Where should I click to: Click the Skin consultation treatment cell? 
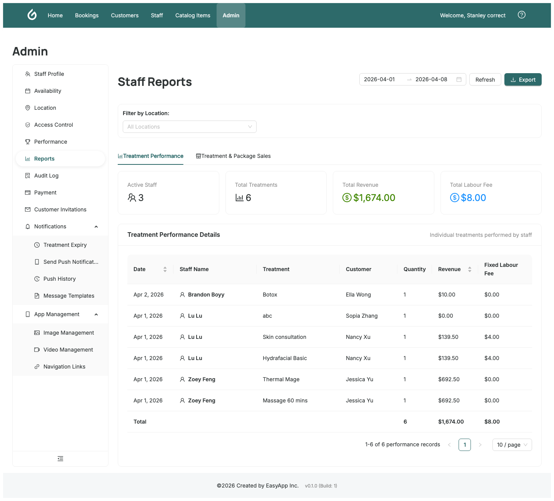284,337
